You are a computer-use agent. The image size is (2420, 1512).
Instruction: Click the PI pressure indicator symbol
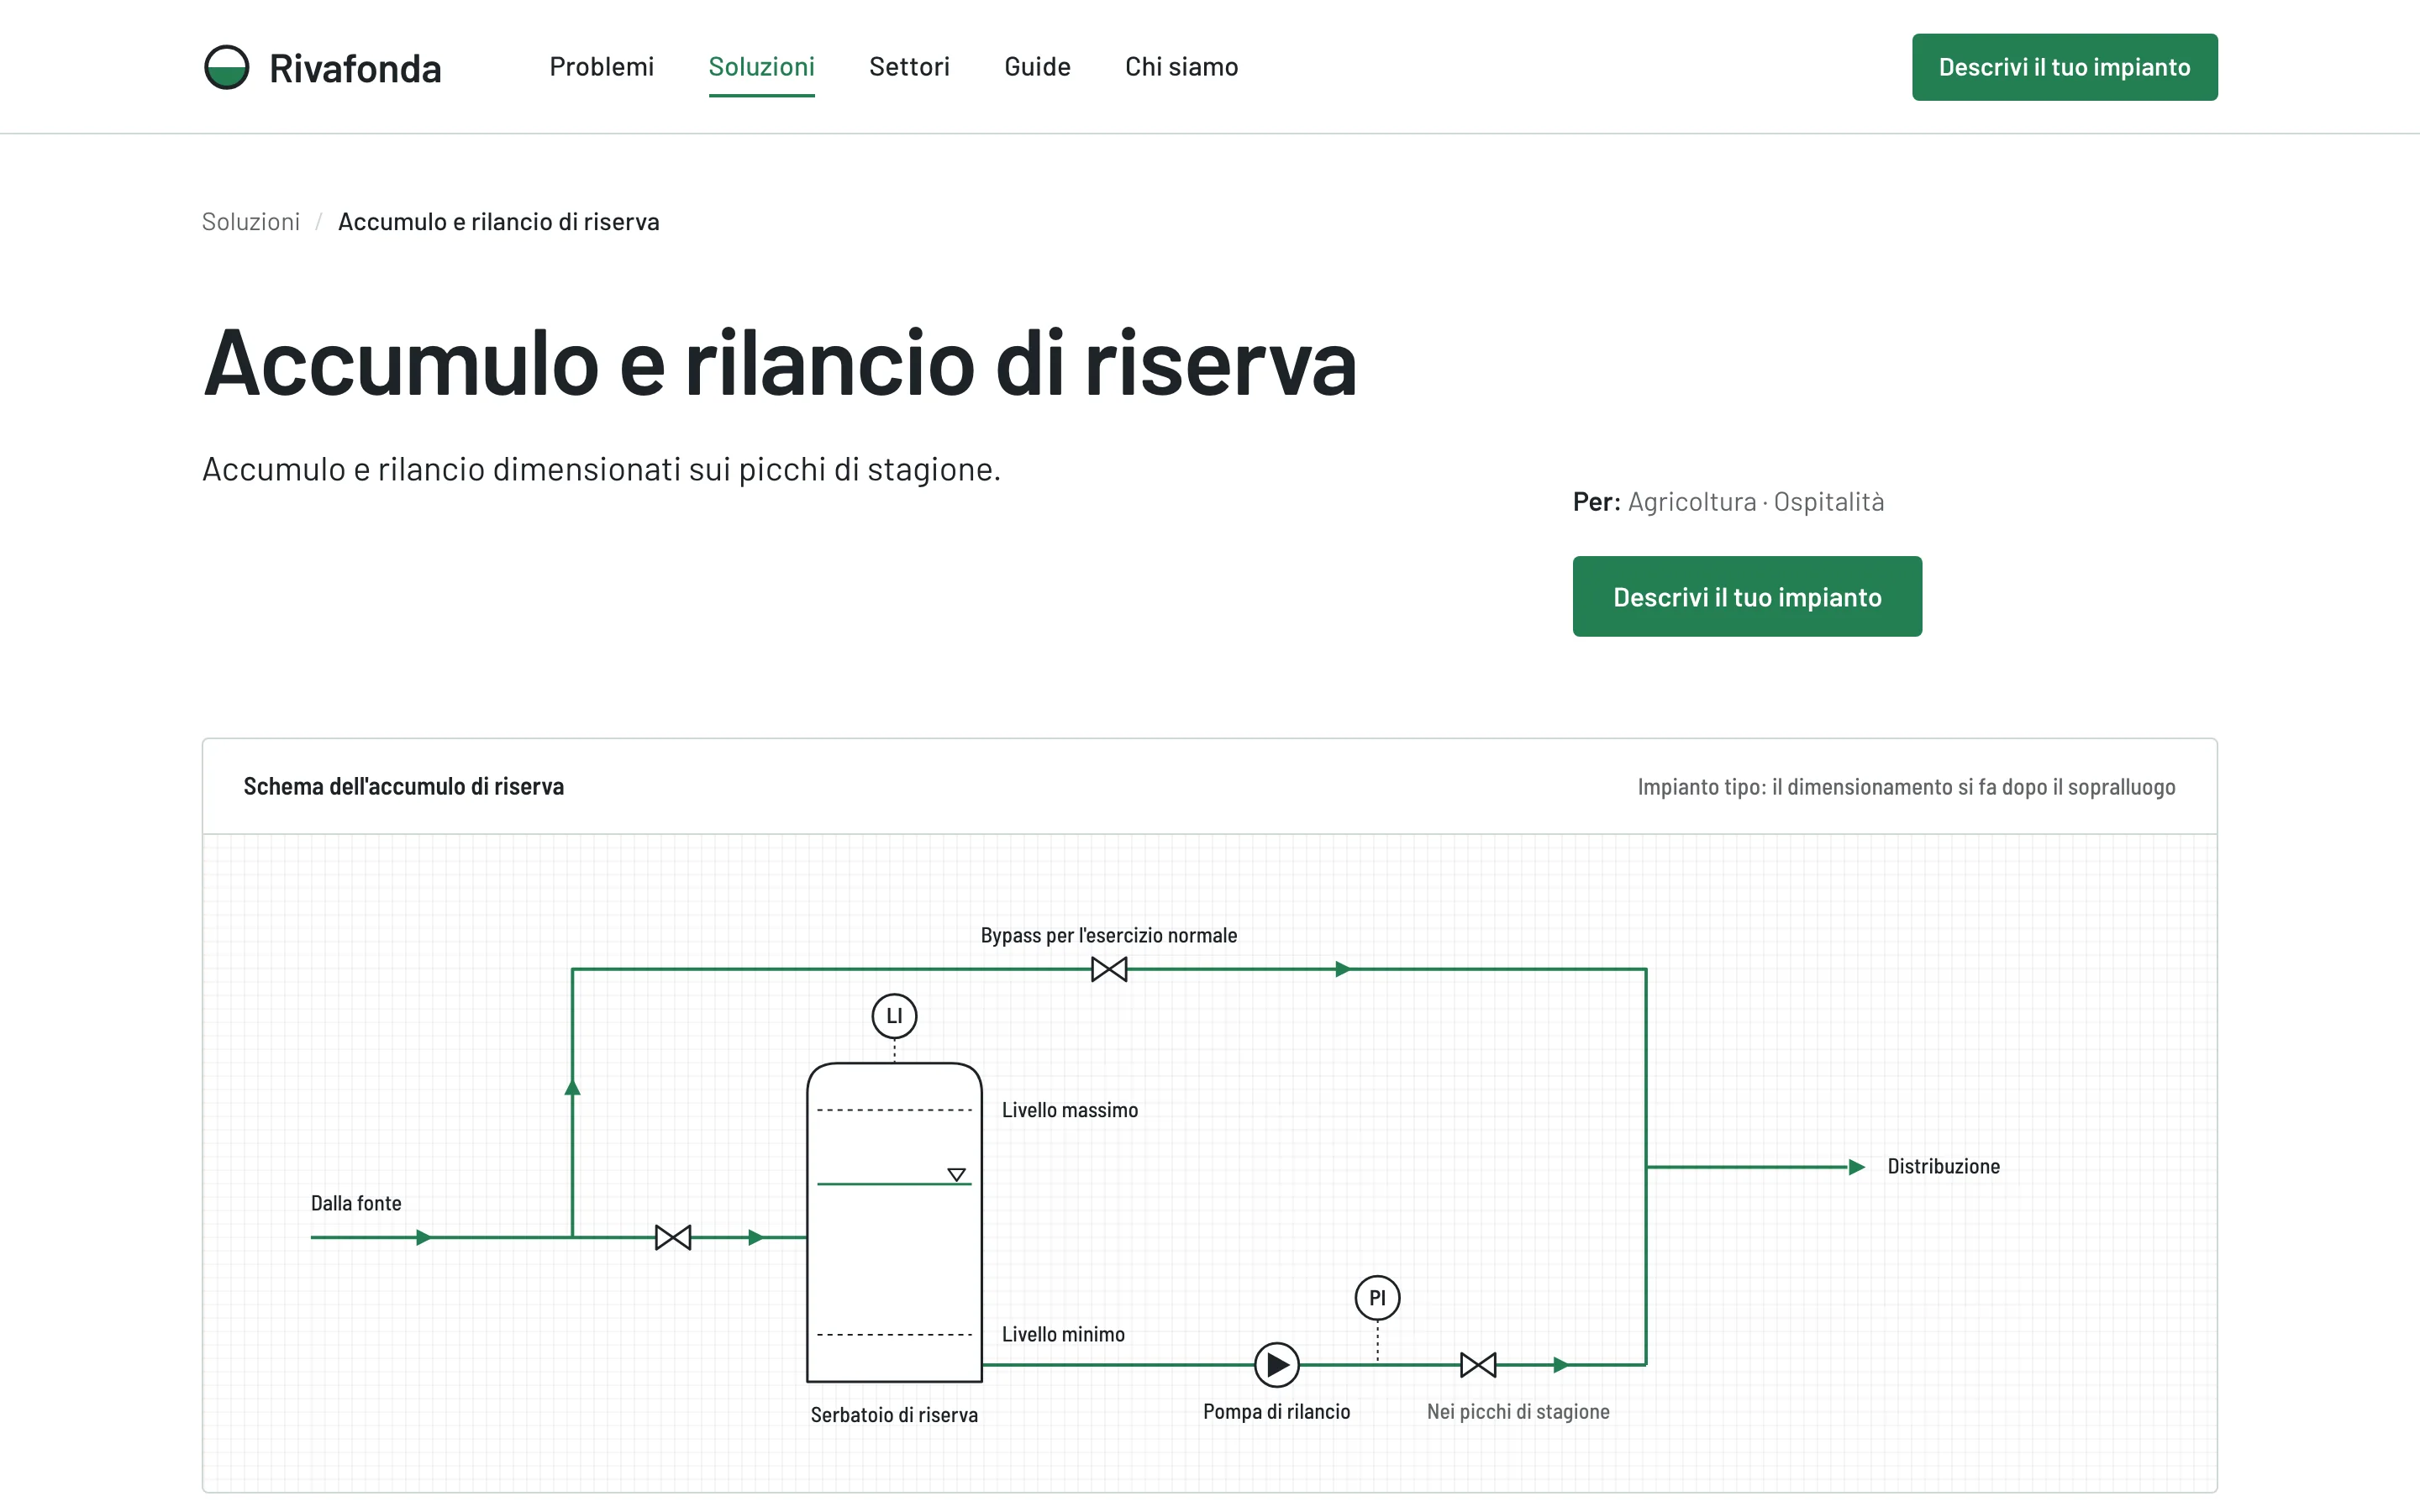click(1377, 1298)
